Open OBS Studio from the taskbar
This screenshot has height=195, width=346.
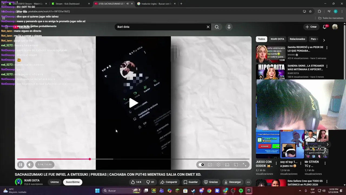pyautogui.click(x=233, y=191)
